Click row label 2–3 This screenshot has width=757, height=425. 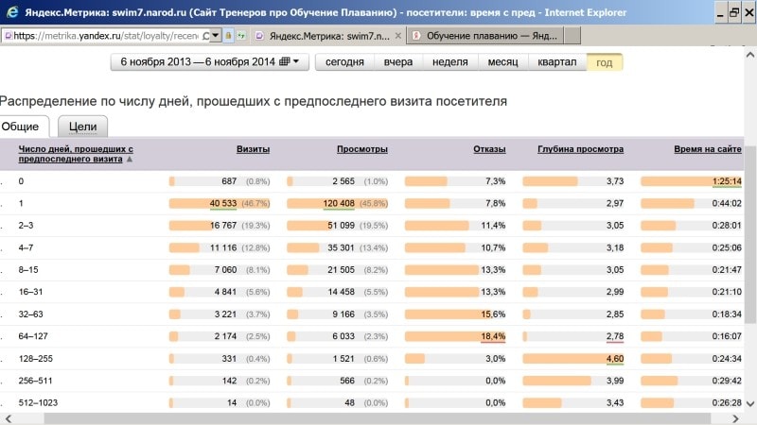click(26, 226)
